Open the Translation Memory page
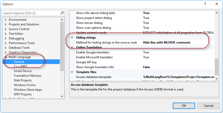The width and height of the screenshot is (223, 113). tap(27, 76)
